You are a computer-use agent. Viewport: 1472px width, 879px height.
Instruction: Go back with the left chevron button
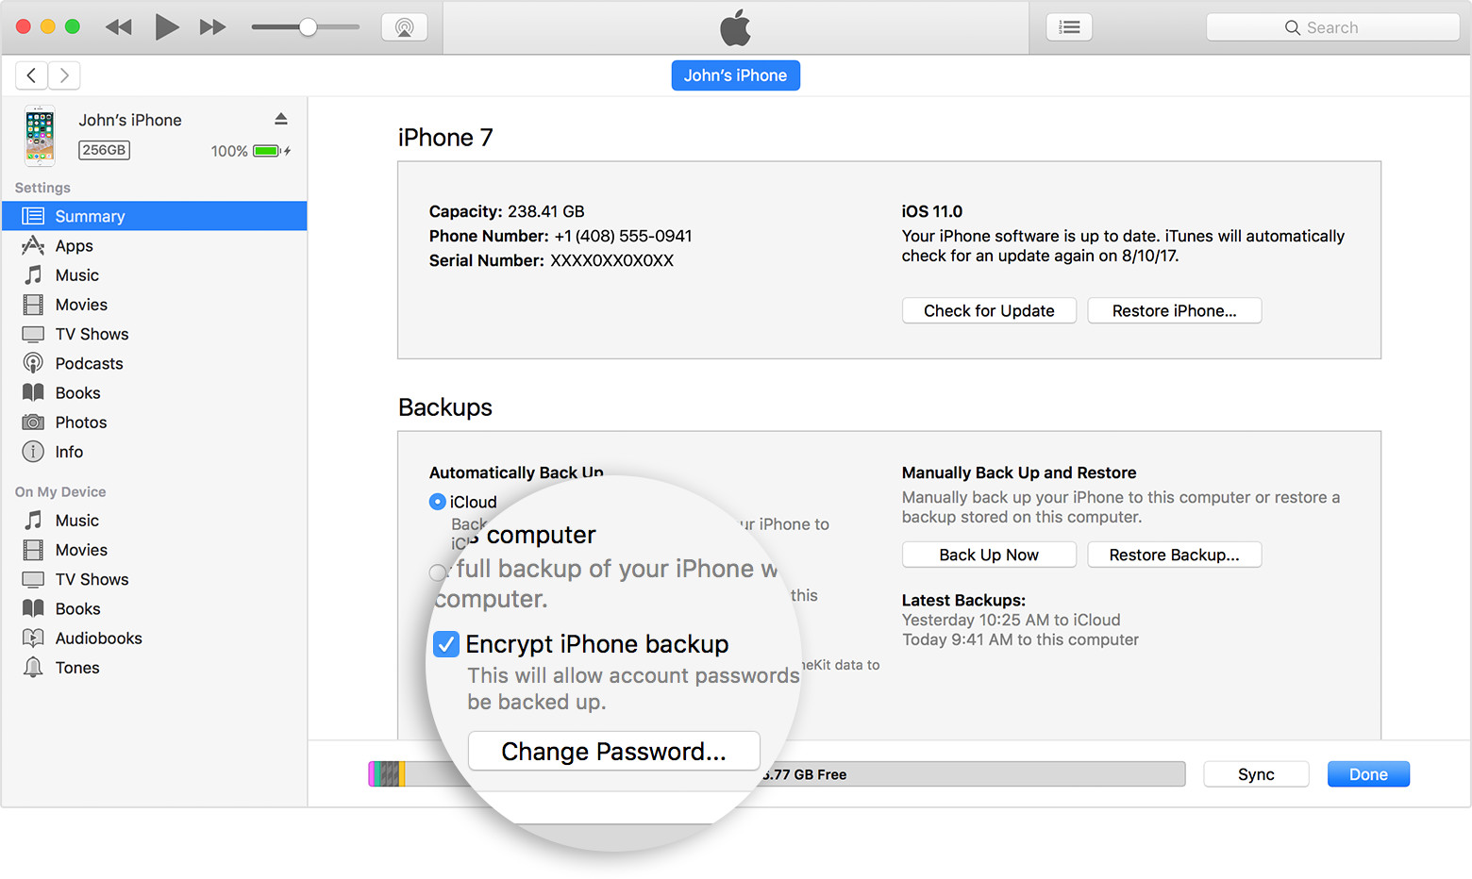(x=31, y=75)
